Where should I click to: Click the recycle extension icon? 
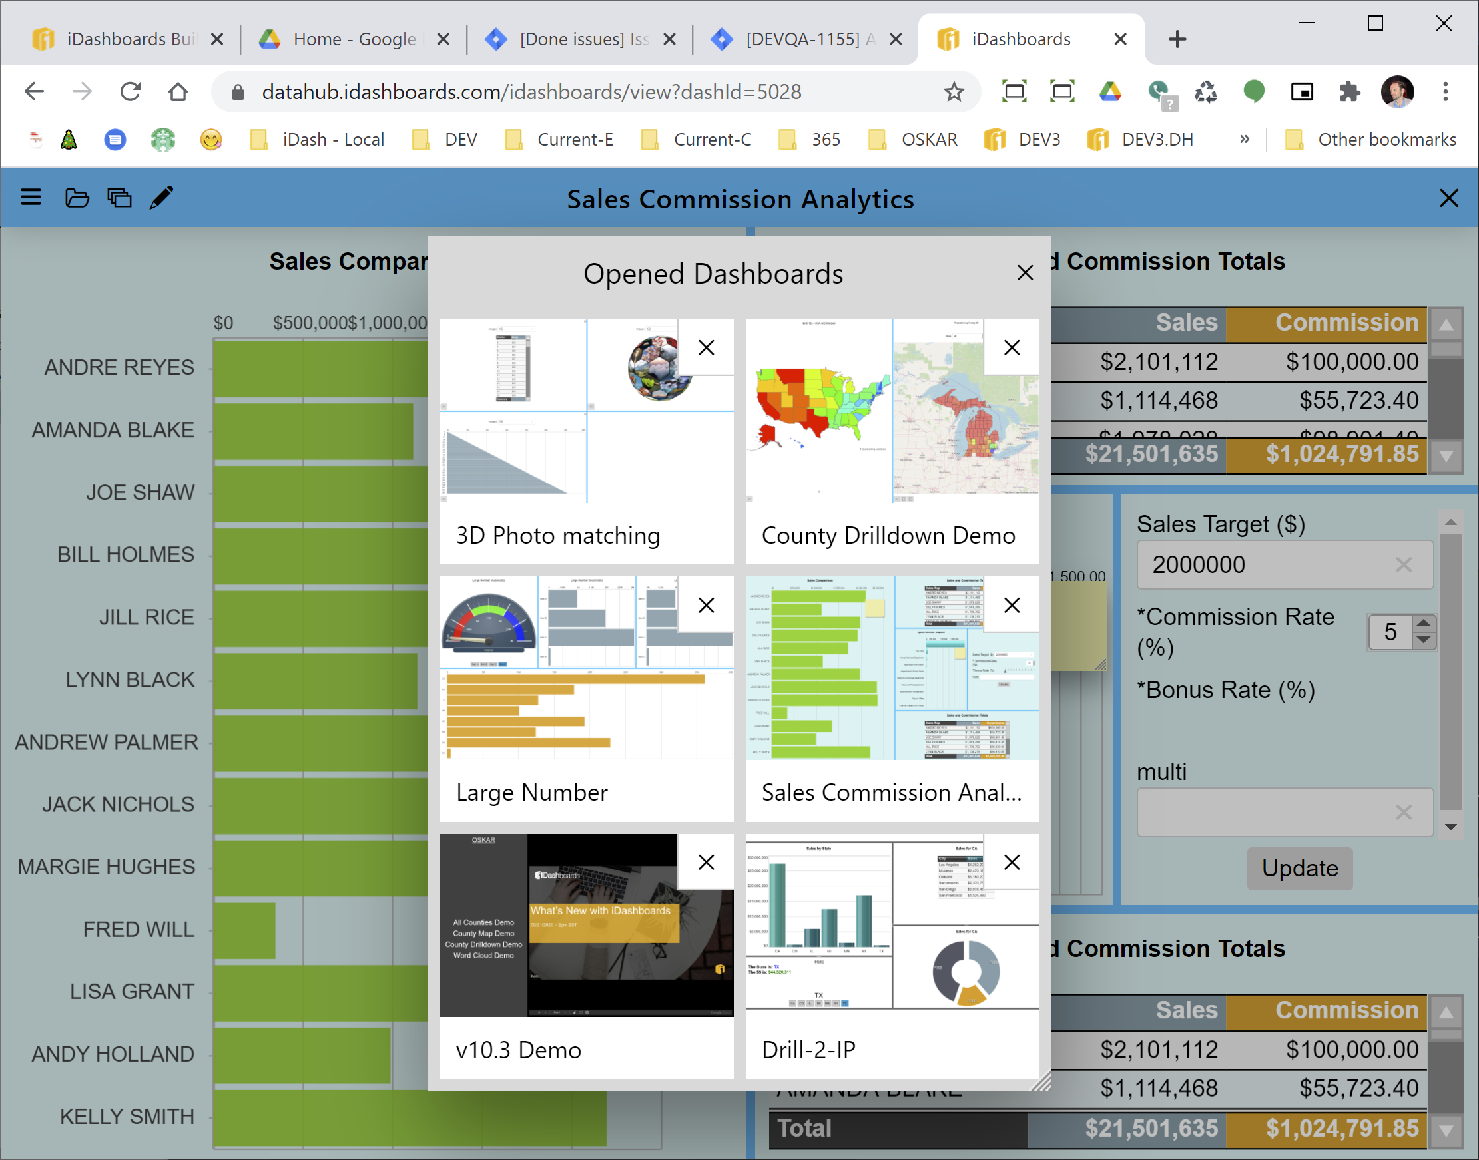tap(1206, 91)
